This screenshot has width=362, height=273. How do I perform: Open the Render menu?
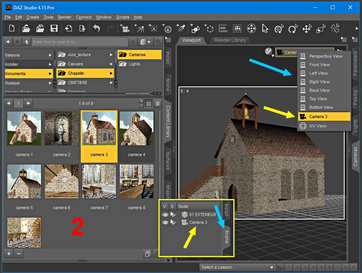tap(65, 17)
